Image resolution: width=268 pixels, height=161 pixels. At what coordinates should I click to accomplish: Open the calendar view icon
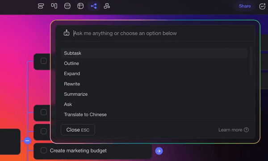point(67,6)
